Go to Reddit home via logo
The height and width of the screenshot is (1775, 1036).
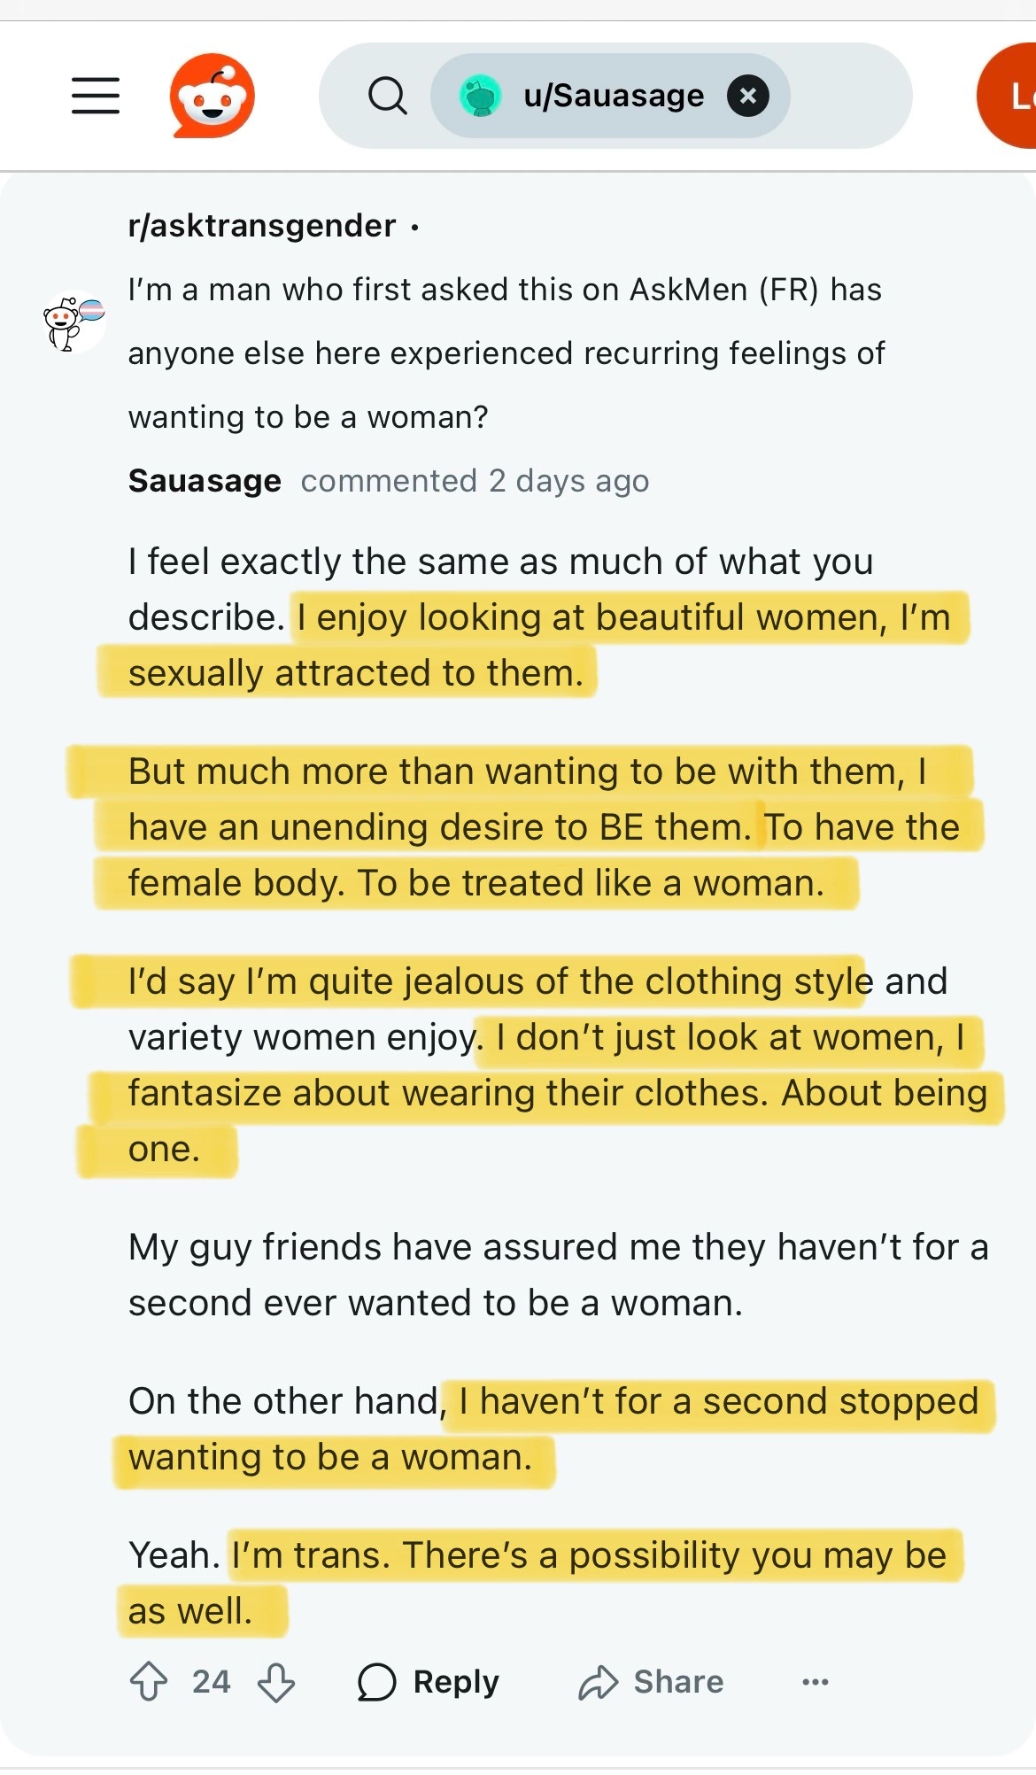pos(213,96)
